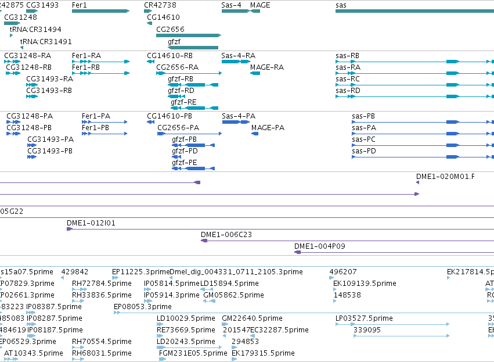
Task: Click the sas-PD protein line
Action: click(x=423, y=157)
